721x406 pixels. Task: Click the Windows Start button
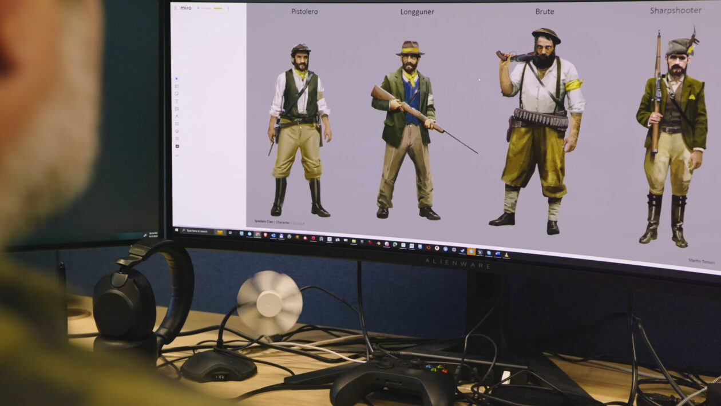point(176,229)
